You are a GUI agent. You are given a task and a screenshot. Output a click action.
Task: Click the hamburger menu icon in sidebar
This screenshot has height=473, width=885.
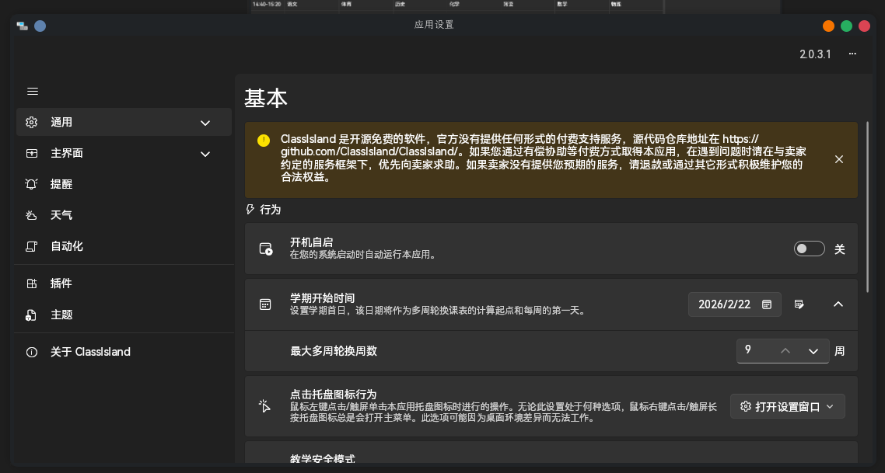coord(33,92)
